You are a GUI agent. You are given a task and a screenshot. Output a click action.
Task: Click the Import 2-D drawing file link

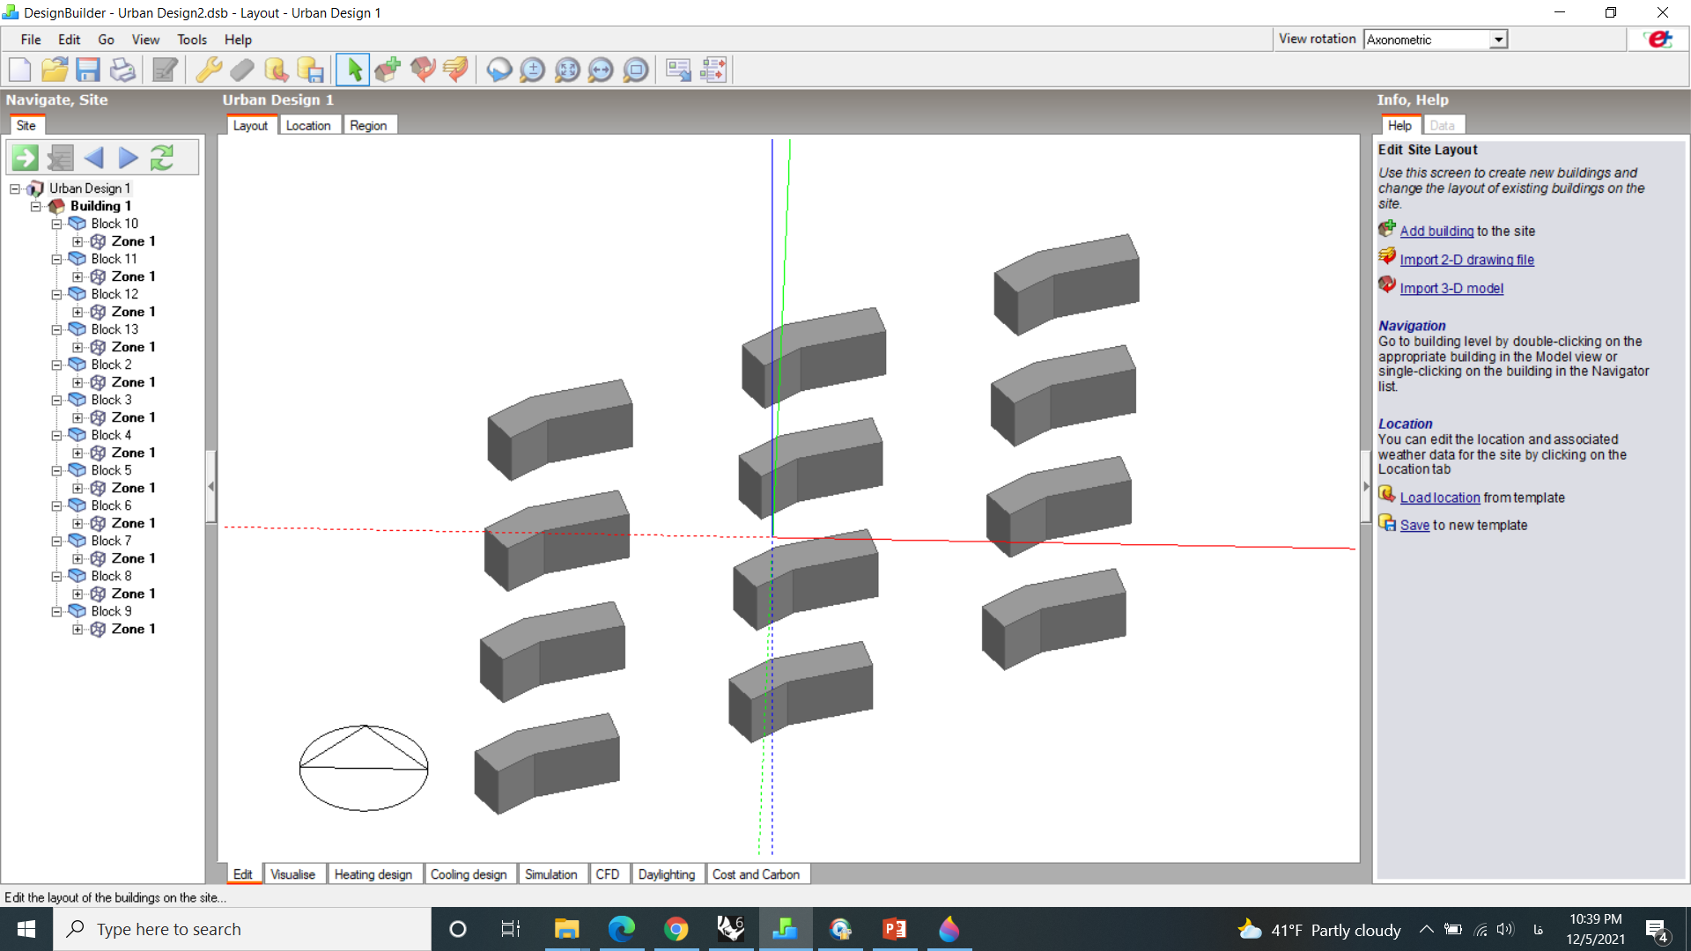[1466, 260]
